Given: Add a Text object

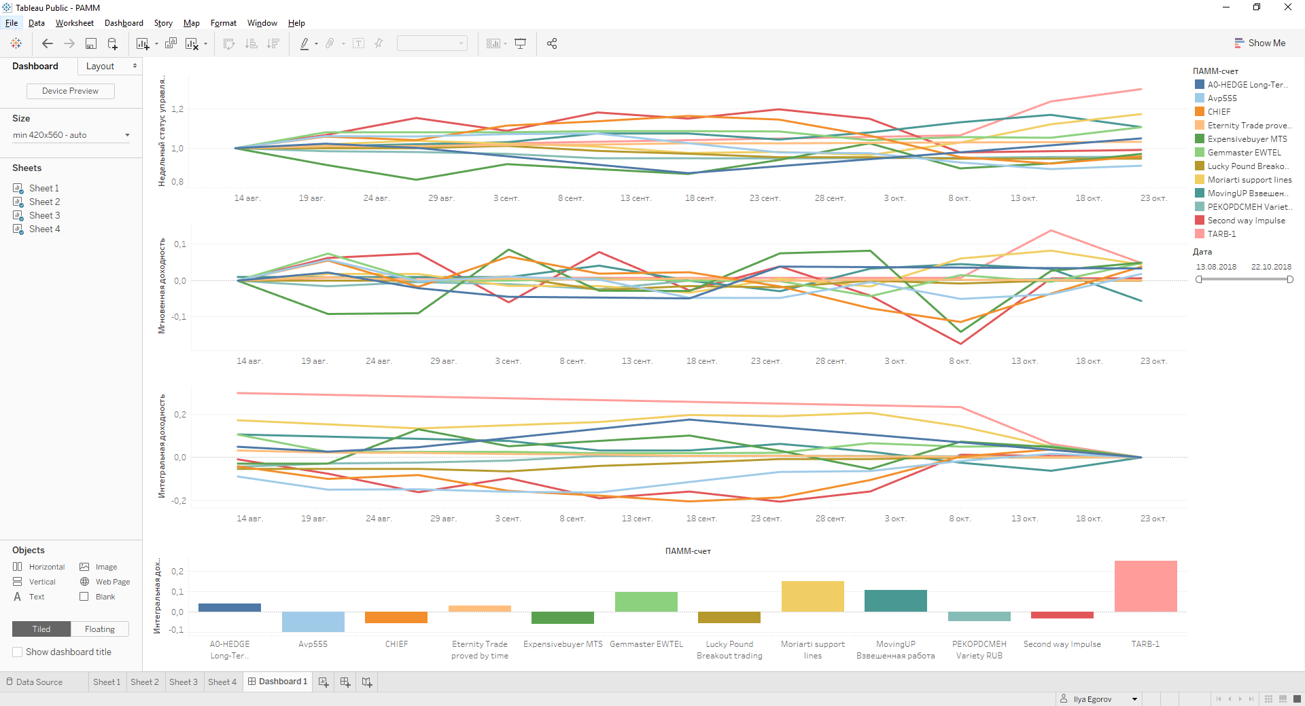Looking at the screenshot, I should coord(29,597).
